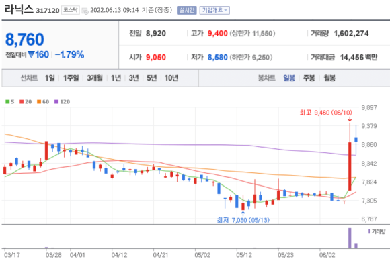Click the timestamp 2022.06.13 09:14
Viewport: 390px width, 265px height.
[x=114, y=11]
